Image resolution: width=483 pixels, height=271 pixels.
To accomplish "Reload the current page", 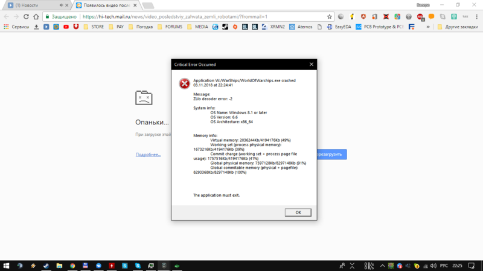I will tap(26, 17).
